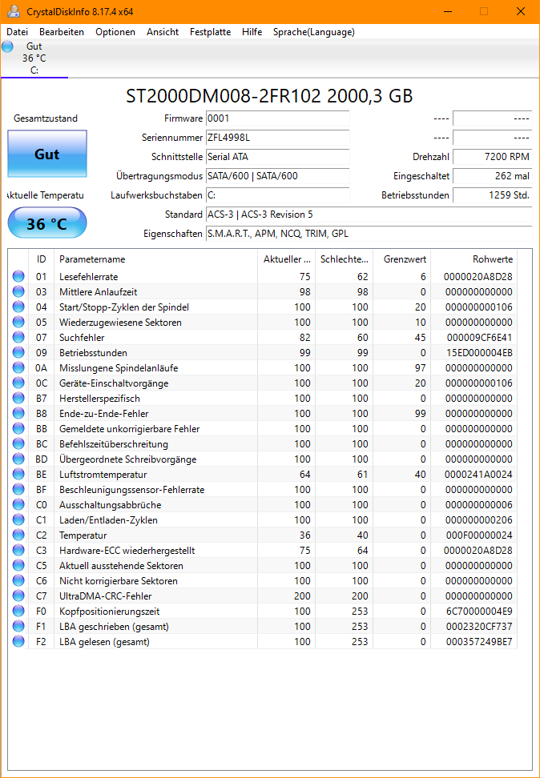Click raw value 000357249BE7
540x778 pixels.
click(478, 643)
